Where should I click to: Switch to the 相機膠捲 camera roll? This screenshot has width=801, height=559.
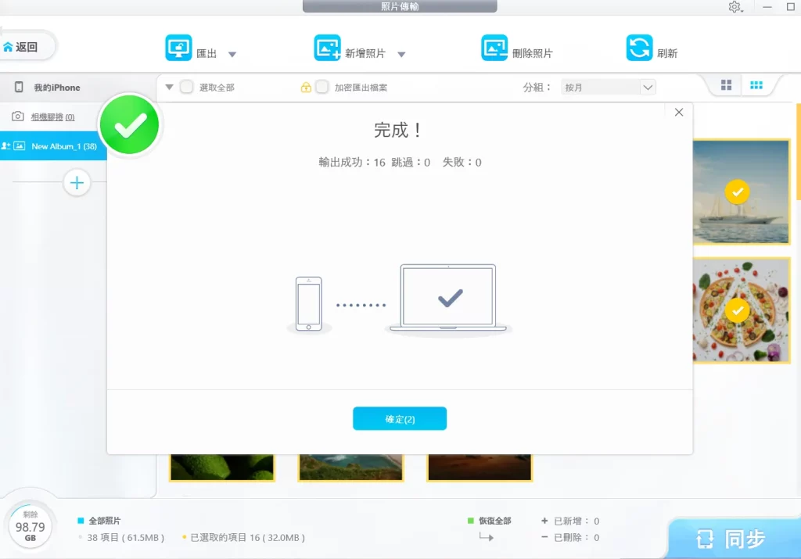[47, 116]
